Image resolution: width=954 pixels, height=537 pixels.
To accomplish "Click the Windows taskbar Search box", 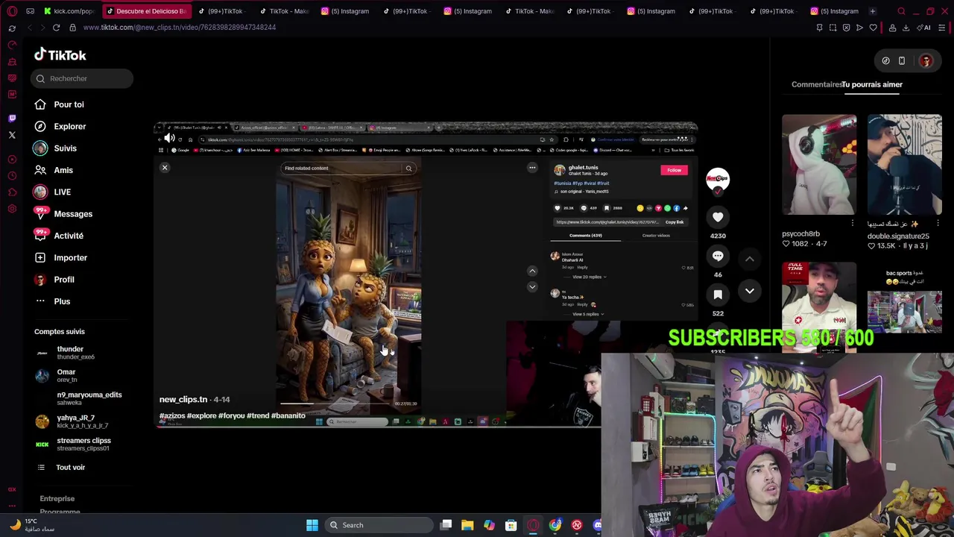I will [378, 525].
